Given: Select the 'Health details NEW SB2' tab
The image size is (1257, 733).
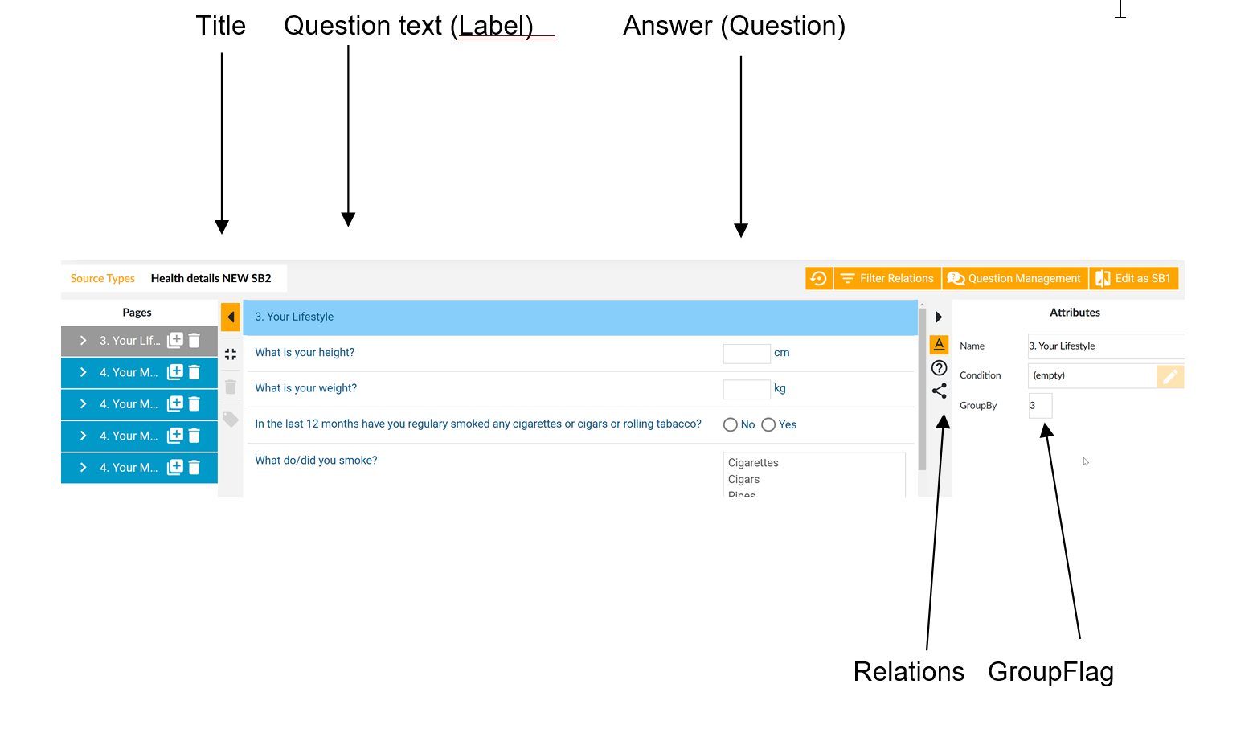Looking at the screenshot, I should pyautogui.click(x=211, y=278).
